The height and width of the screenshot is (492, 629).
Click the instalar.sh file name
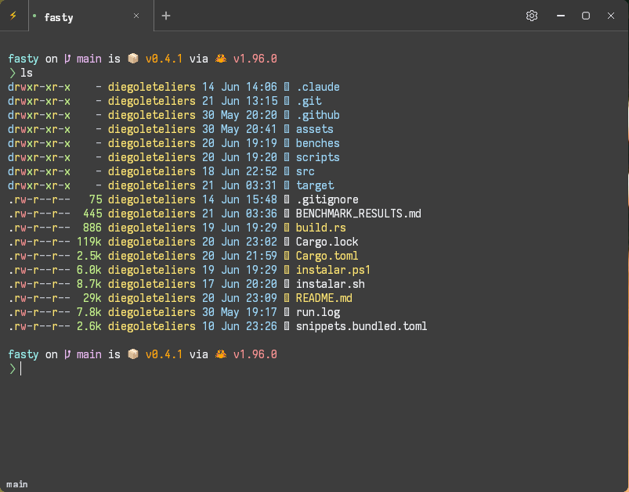(330, 284)
